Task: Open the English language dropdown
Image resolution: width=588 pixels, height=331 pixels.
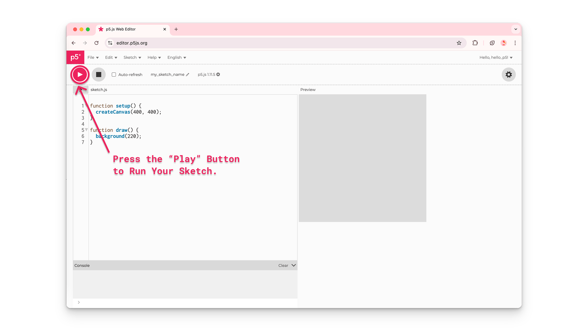Action: 176,57
